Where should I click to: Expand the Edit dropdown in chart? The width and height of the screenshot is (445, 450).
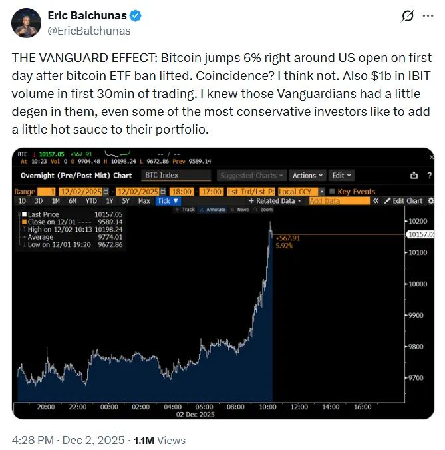point(341,176)
